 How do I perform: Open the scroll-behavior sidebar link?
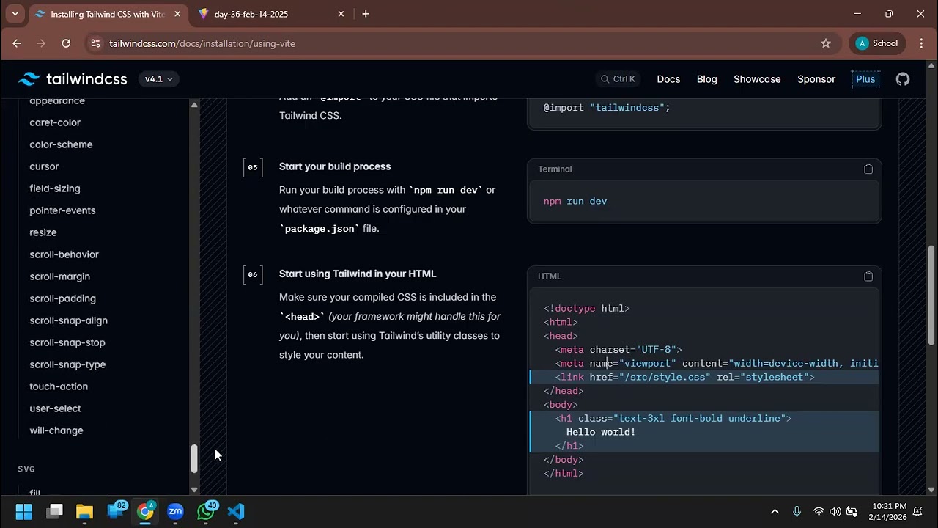pyautogui.click(x=64, y=254)
